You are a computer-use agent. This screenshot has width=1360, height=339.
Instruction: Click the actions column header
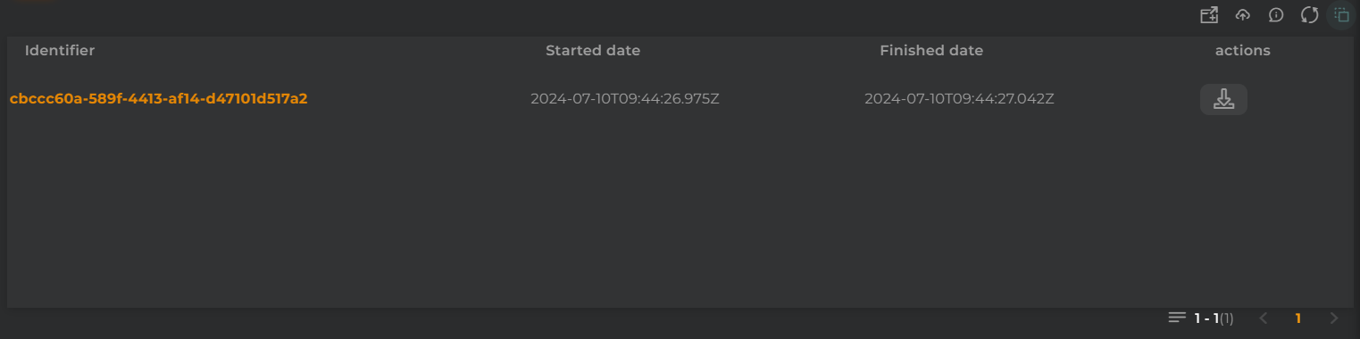pyautogui.click(x=1242, y=51)
